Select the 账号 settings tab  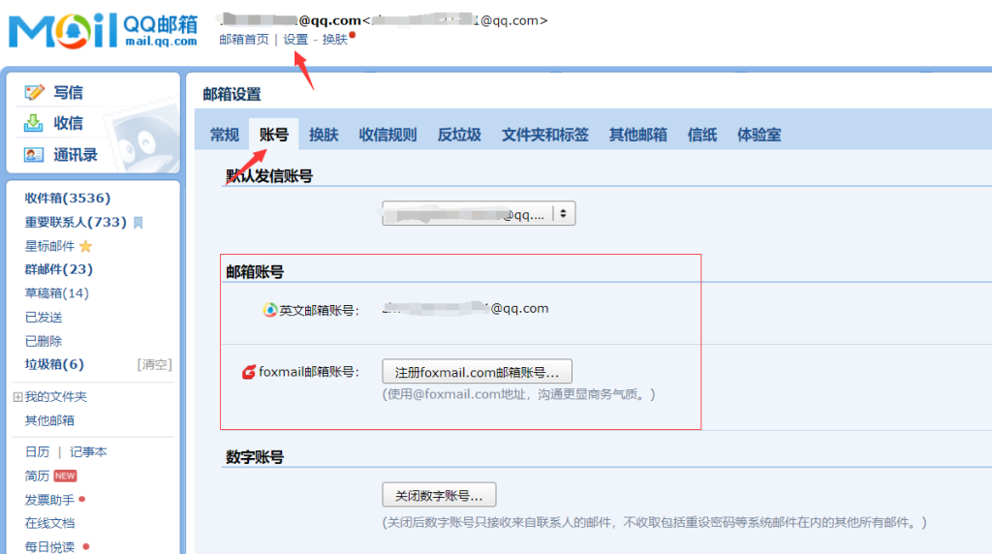[x=274, y=135]
